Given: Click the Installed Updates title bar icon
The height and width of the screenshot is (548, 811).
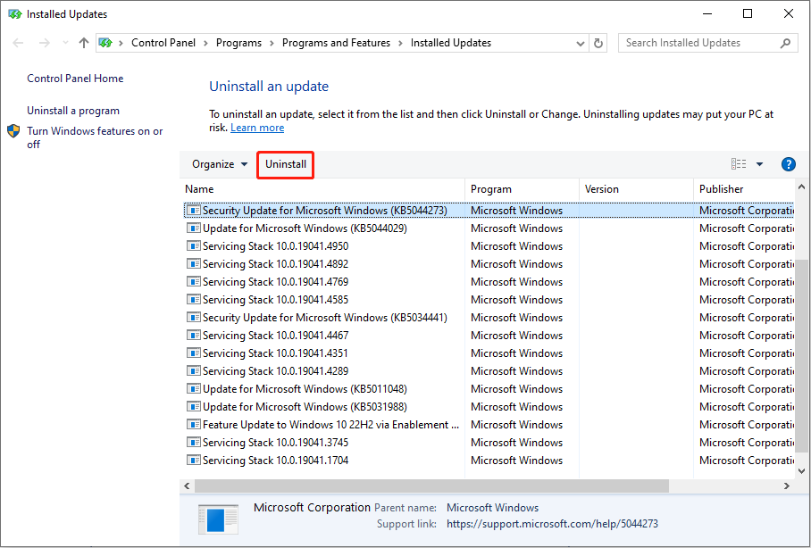Looking at the screenshot, I should (15, 14).
